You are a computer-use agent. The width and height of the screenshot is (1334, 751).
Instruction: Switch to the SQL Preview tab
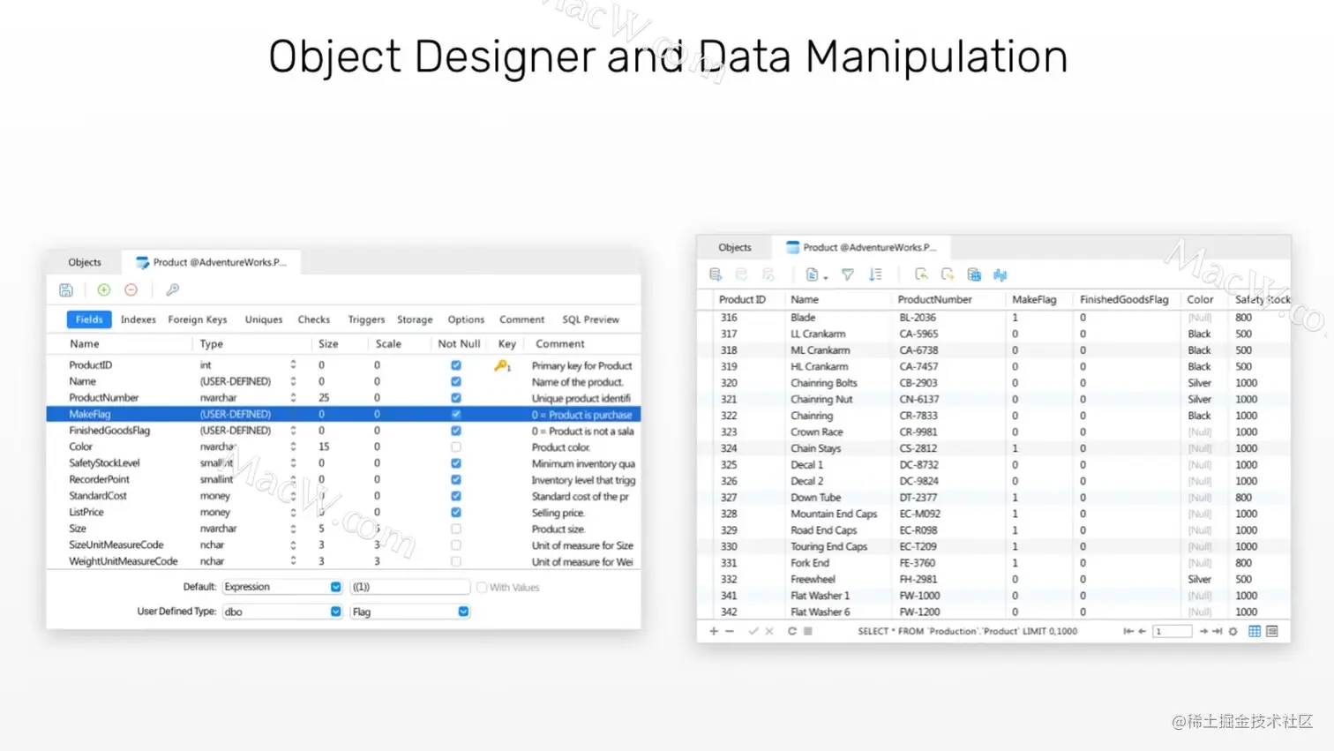click(x=590, y=319)
